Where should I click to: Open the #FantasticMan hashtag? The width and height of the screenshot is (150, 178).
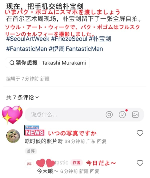pos(26,49)
